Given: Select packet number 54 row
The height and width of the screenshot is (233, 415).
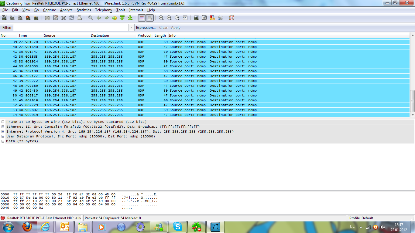Looking at the screenshot, I should point(205,115).
